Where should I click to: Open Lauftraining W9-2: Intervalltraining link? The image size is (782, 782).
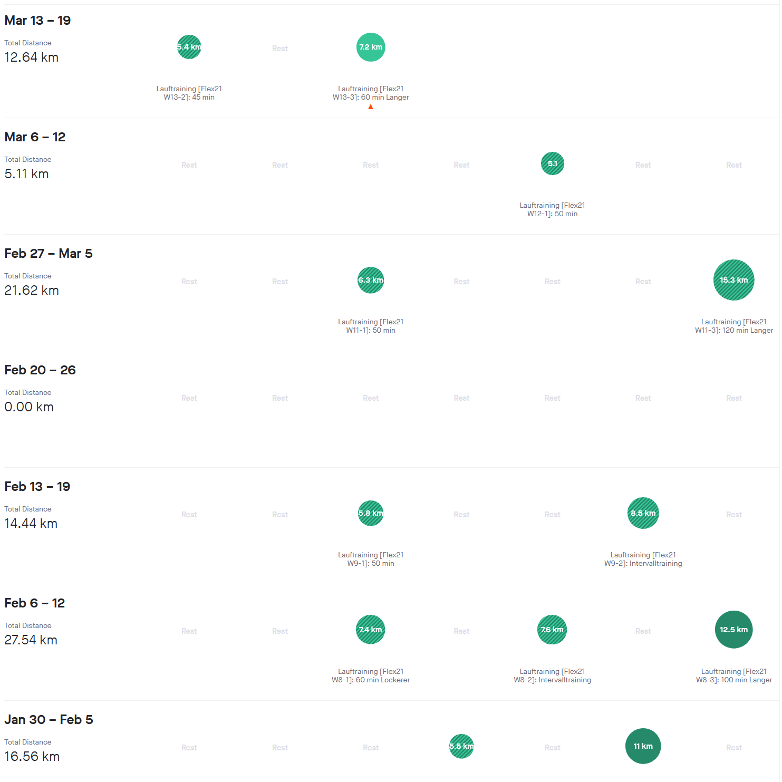click(643, 559)
